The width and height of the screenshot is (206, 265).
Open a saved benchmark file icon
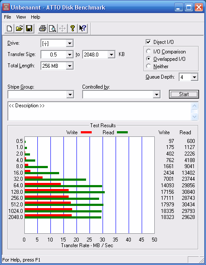coord(19,28)
